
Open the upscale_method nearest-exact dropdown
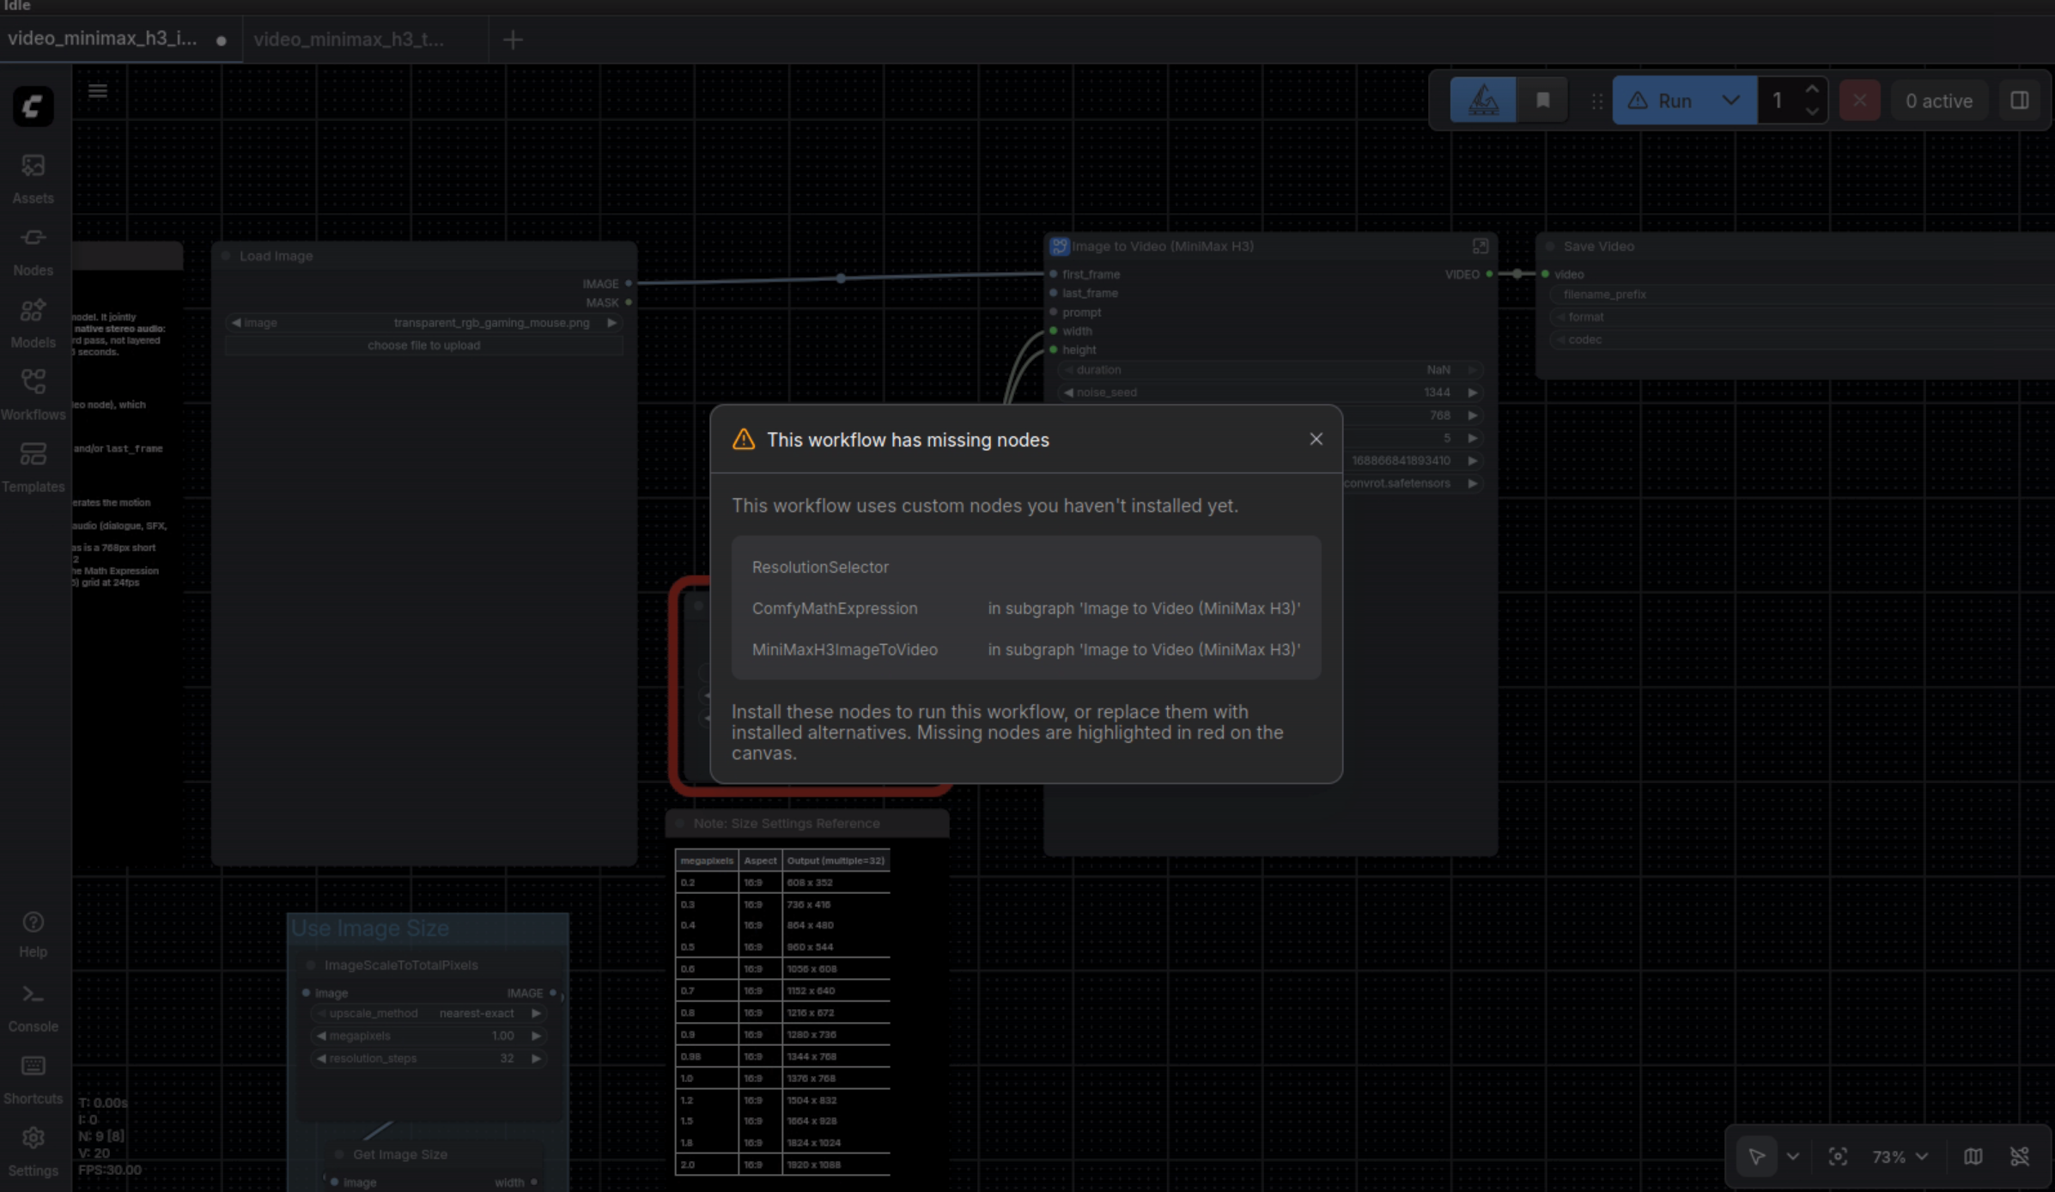428,1013
